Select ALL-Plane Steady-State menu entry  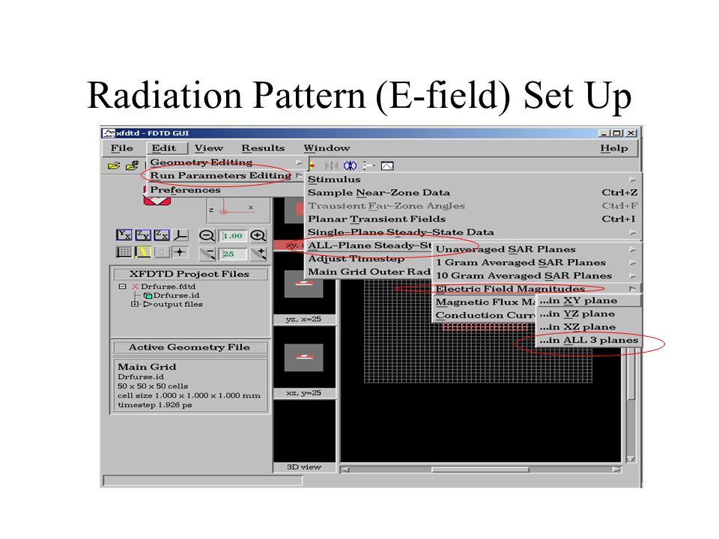pyautogui.click(x=369, y=246)
